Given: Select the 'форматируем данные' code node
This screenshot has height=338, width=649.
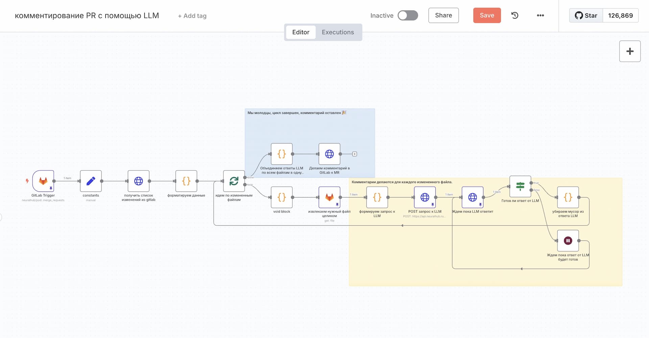Looking at the screenshot, I should point(186,181).
